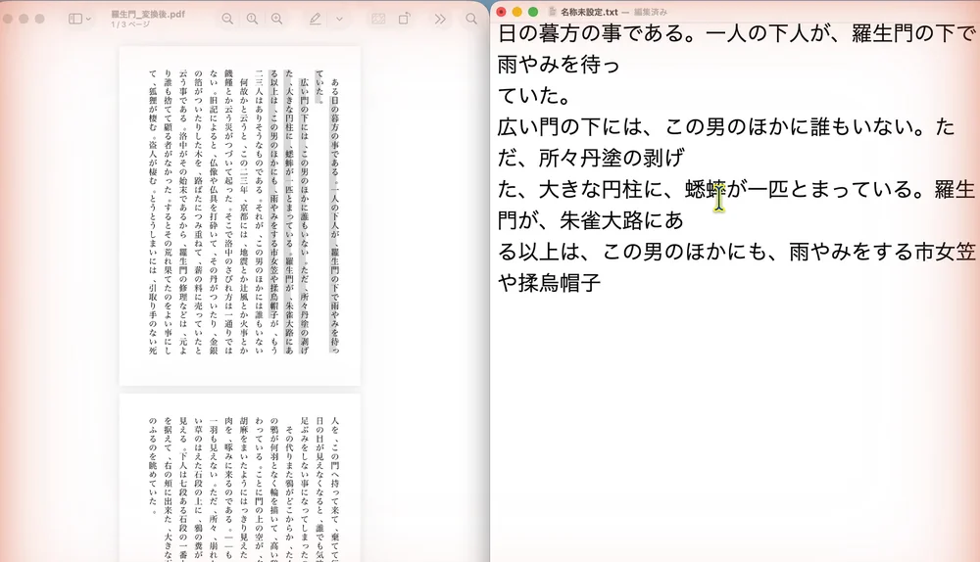Click the line だ、所々丹塗の剥げ
980x562 pixels.
tap(591, 158)
